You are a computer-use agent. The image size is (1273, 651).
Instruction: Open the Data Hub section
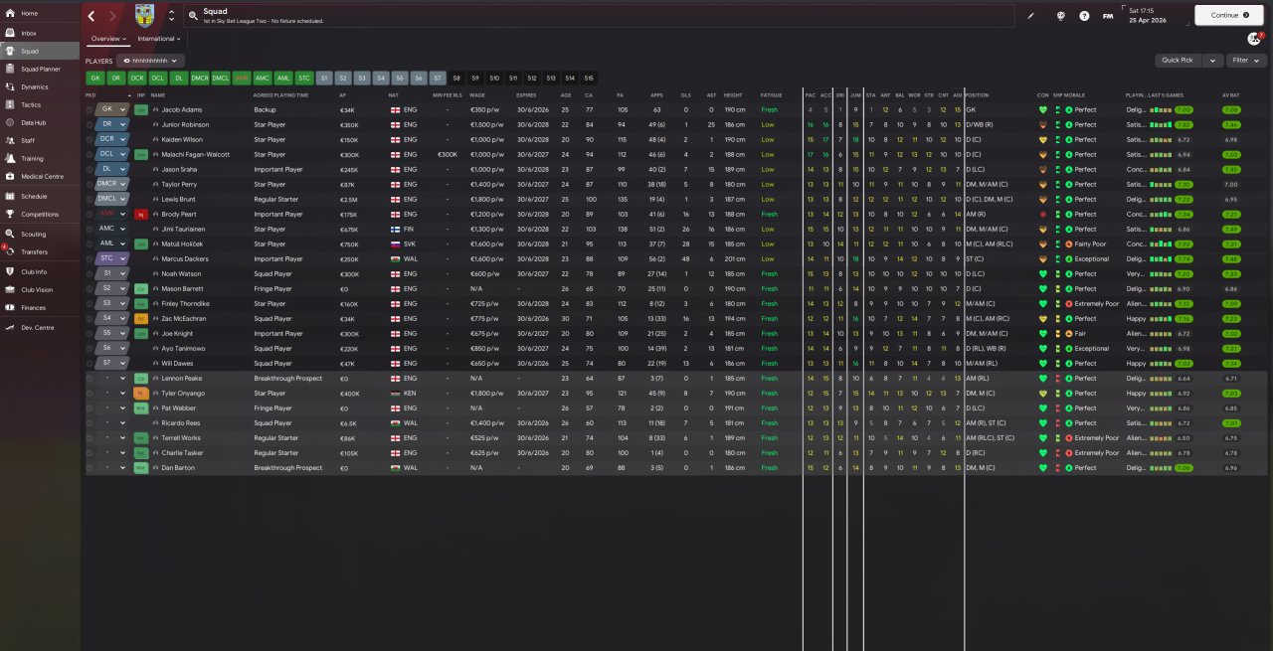pyautogui.click(x=40, y=122)
